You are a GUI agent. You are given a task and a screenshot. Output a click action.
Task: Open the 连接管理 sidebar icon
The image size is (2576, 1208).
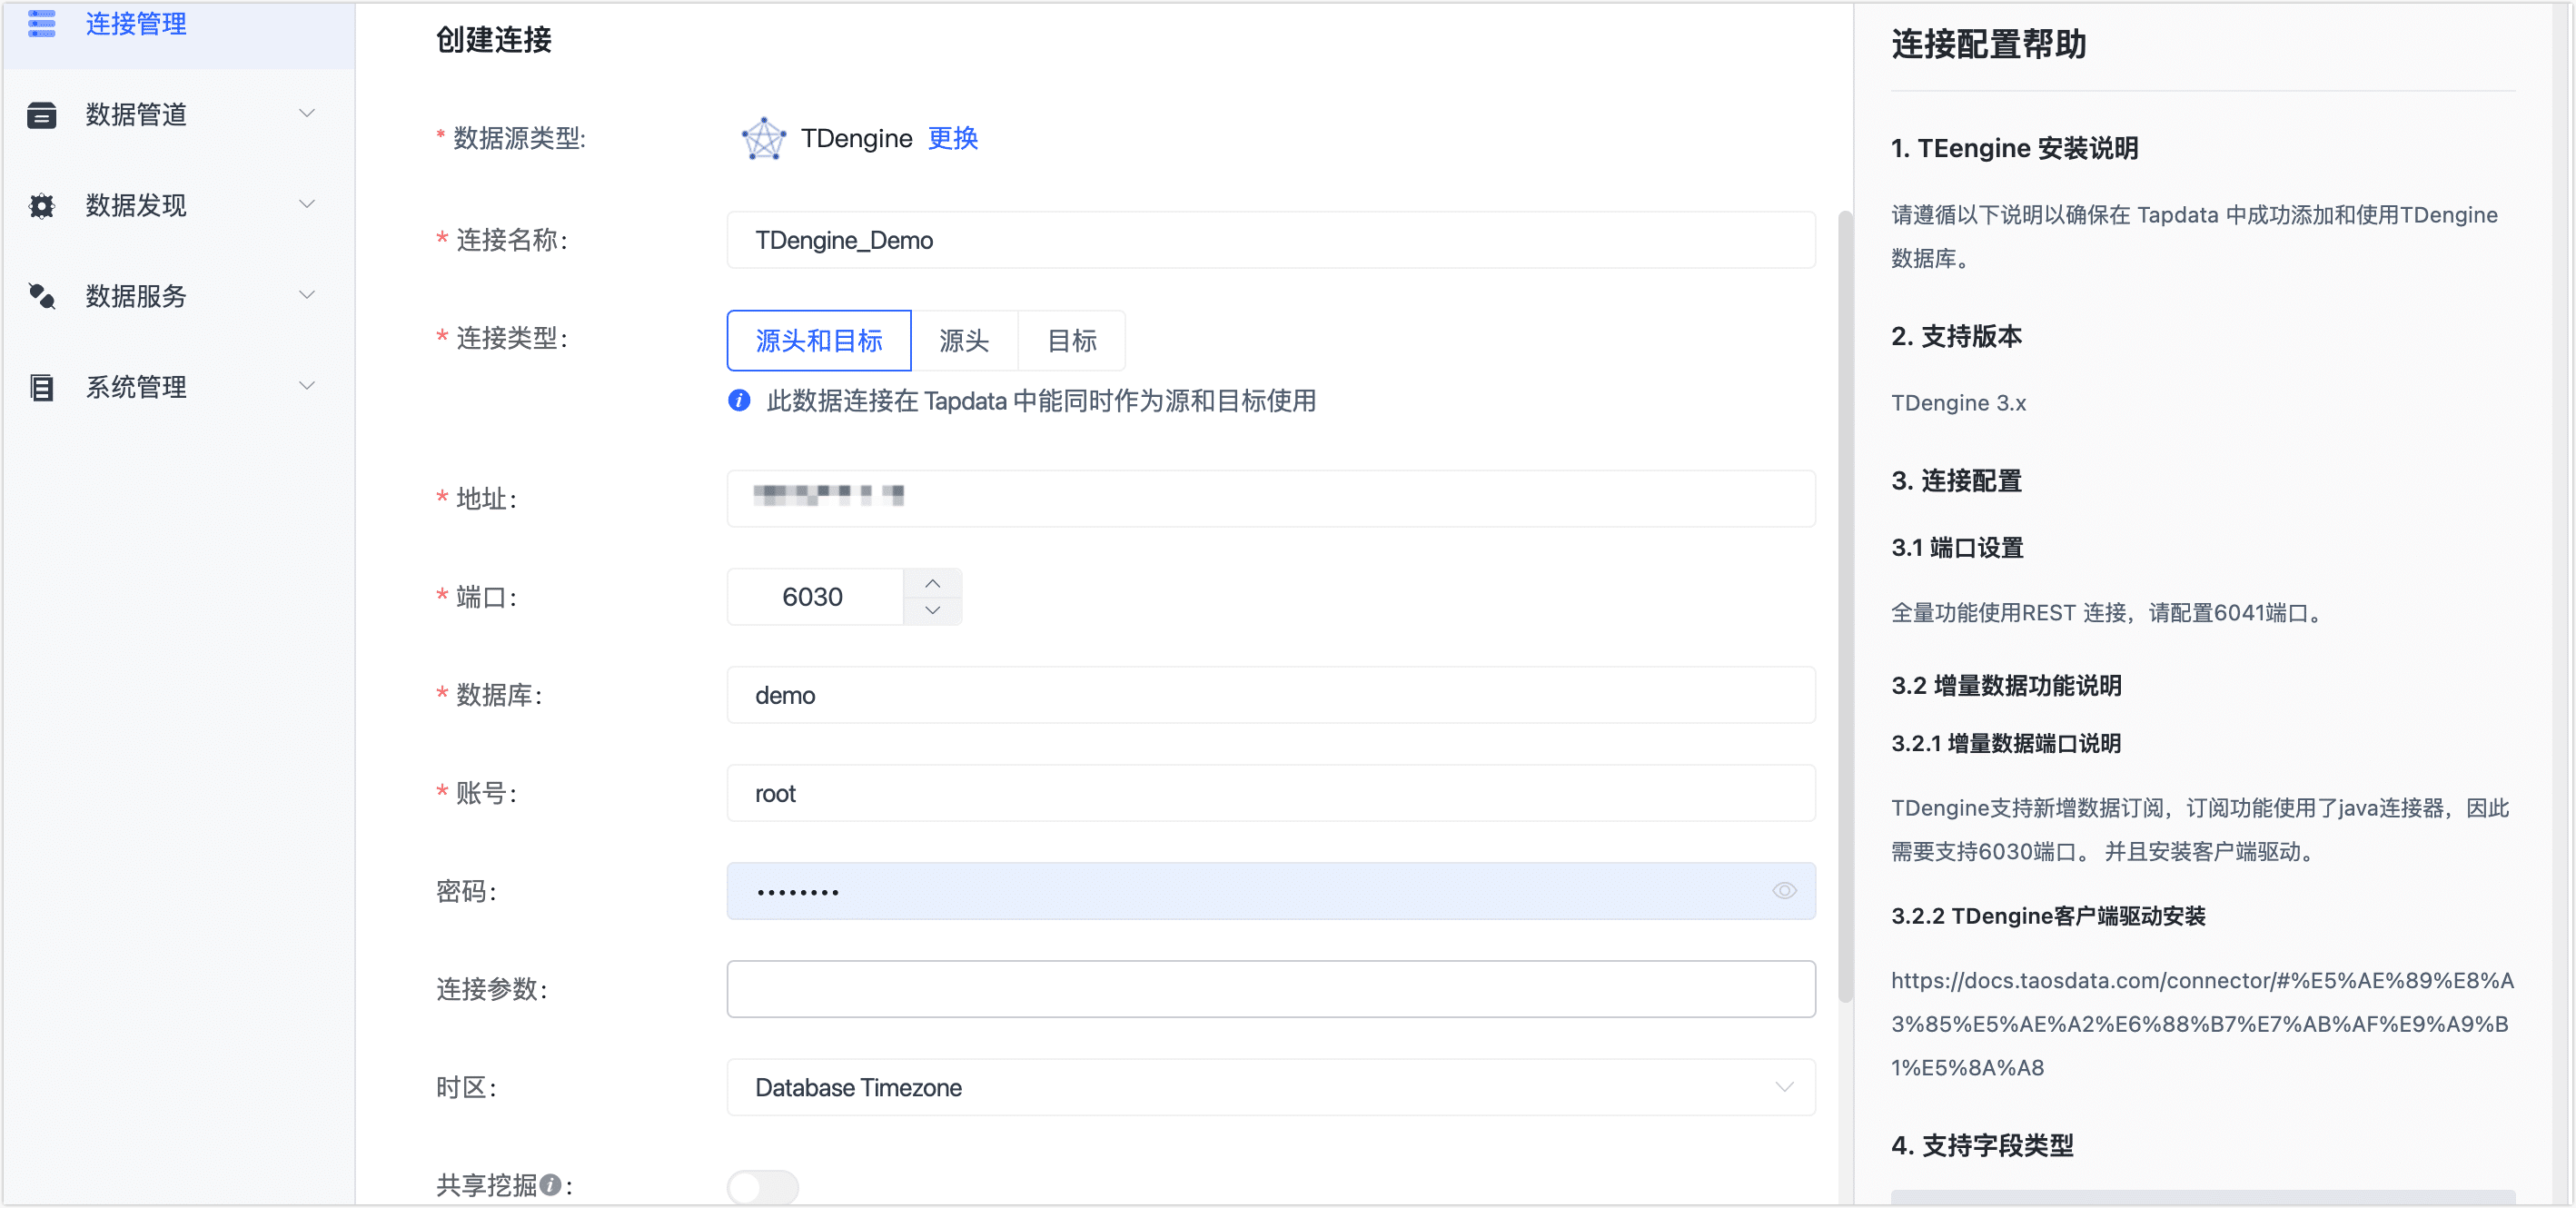[x=41, y=23]
